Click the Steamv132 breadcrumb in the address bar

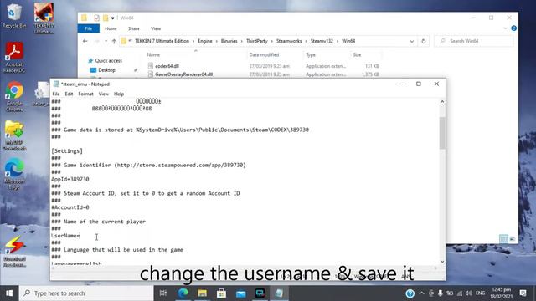[322, 41]
